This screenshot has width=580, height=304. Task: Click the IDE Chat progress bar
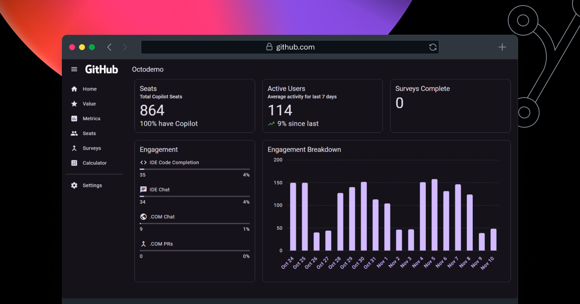[x=195, y=196]
